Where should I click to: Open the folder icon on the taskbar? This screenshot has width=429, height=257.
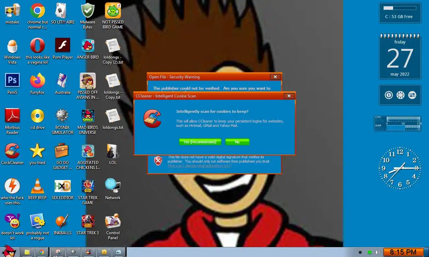coord(27,252)
